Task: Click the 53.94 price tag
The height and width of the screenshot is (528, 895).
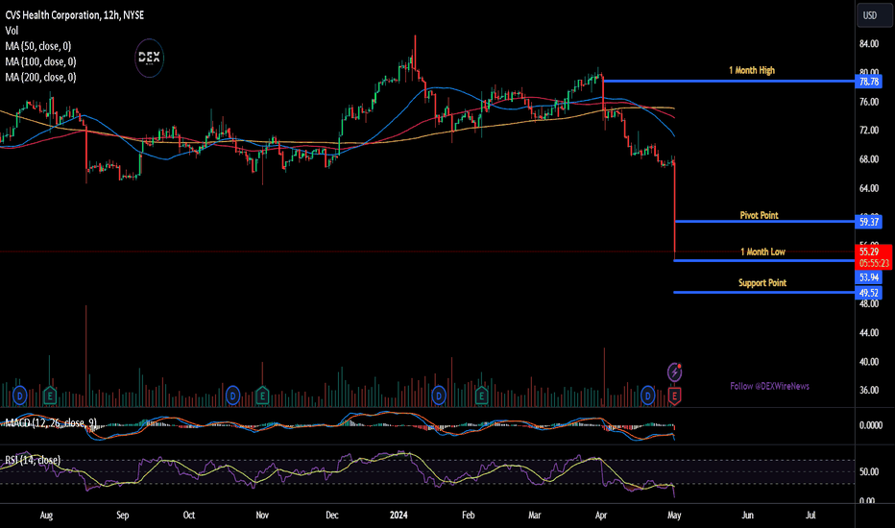Action: click(869, 277)
